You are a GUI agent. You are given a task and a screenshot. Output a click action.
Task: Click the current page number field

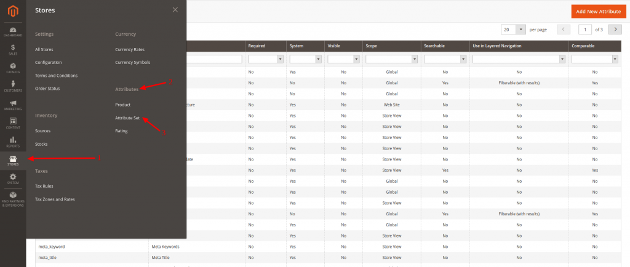pos(586,29)
